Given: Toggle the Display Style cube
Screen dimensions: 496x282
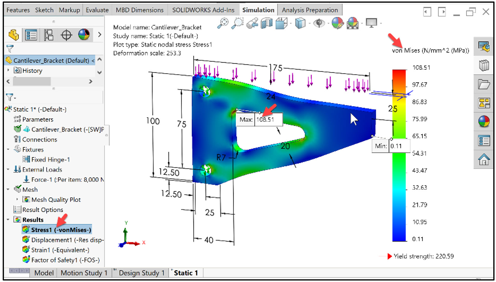Looking at the screenshot, I should (300, 23).
